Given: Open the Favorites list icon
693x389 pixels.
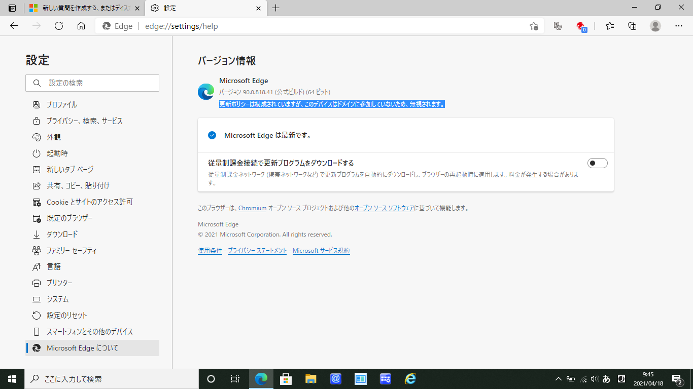Looking at the screenshot, I should point(609,26).
